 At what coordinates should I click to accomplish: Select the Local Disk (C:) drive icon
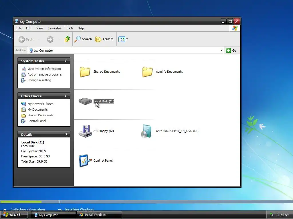(x=85, y=101)
